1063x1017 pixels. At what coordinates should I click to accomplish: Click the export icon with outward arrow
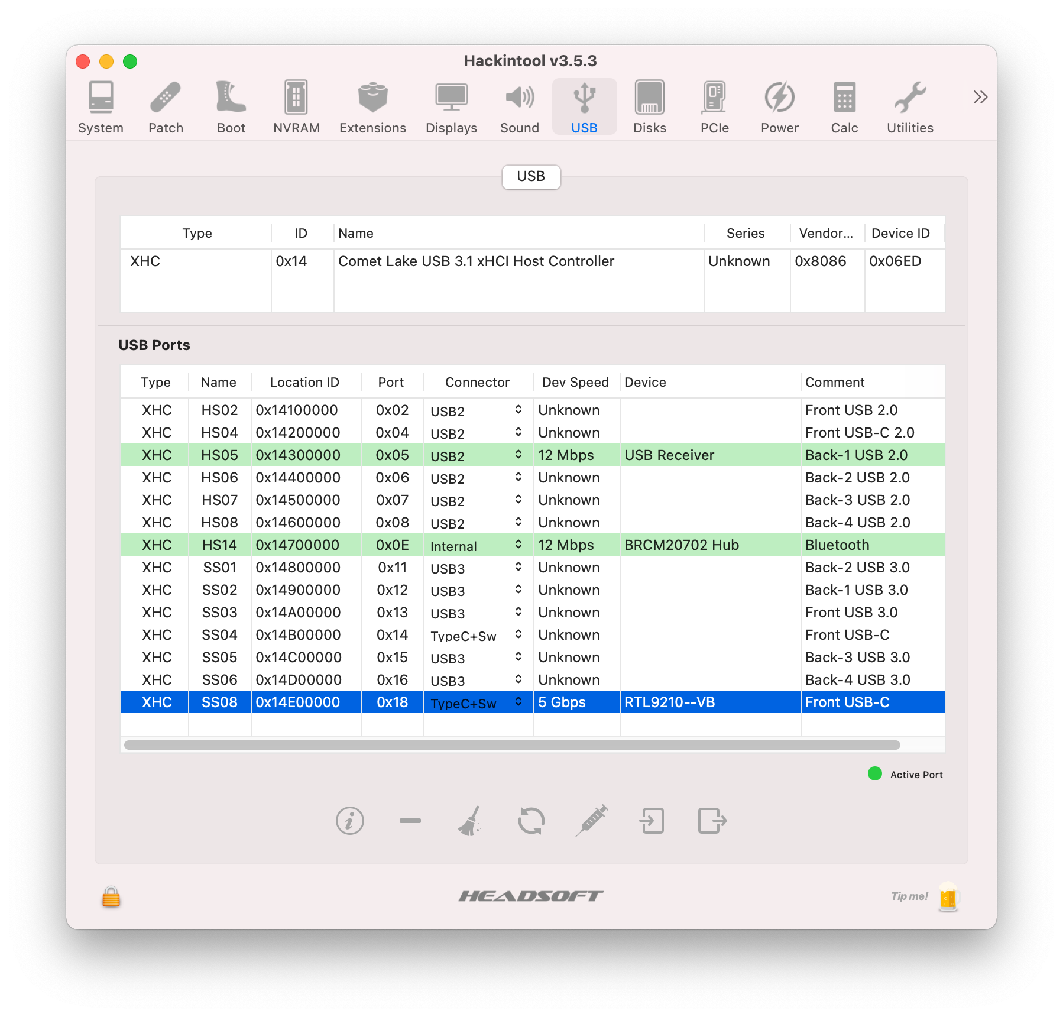712,821
